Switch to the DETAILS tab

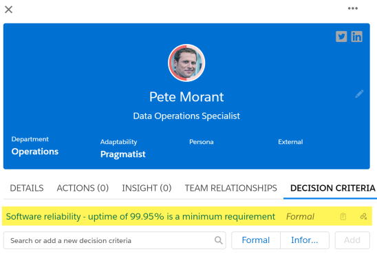click(27, 188)
